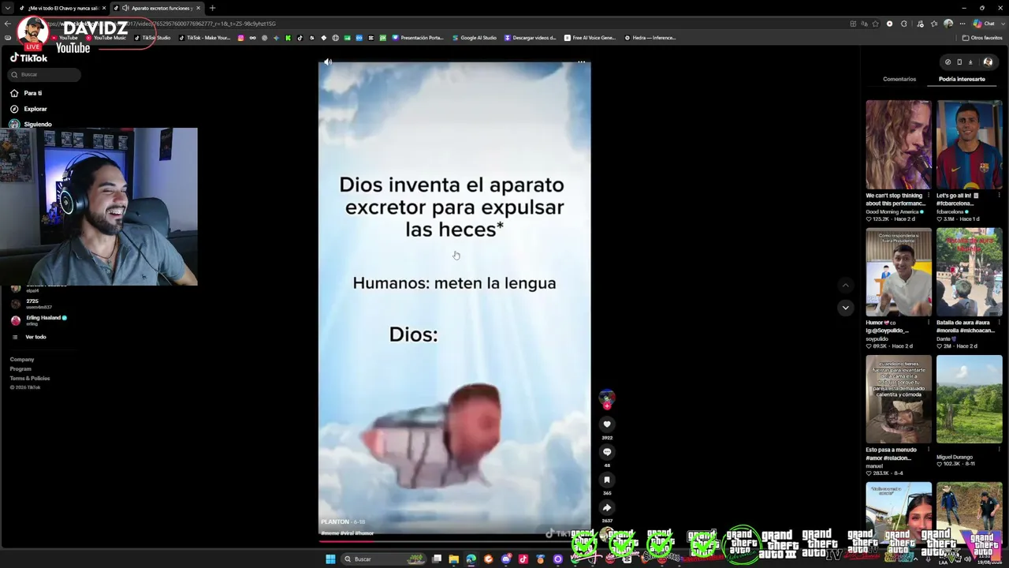The width and height of the screenshot is (1009, 568).
Task: Go to the next video with down chevron
Action: (845, 308)
